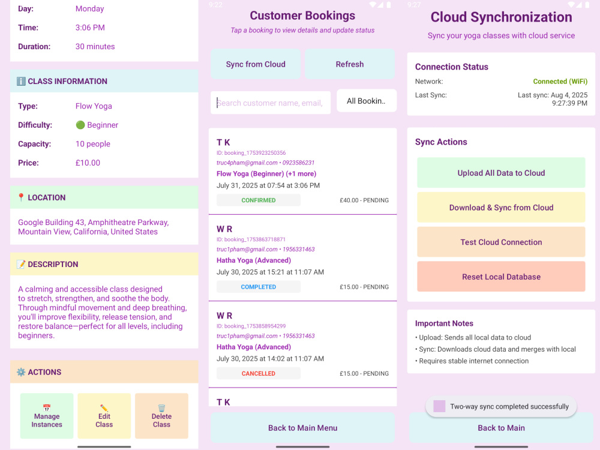Tap the COMPLETED status badge
600x450 pixels.
tap(258, 287)
